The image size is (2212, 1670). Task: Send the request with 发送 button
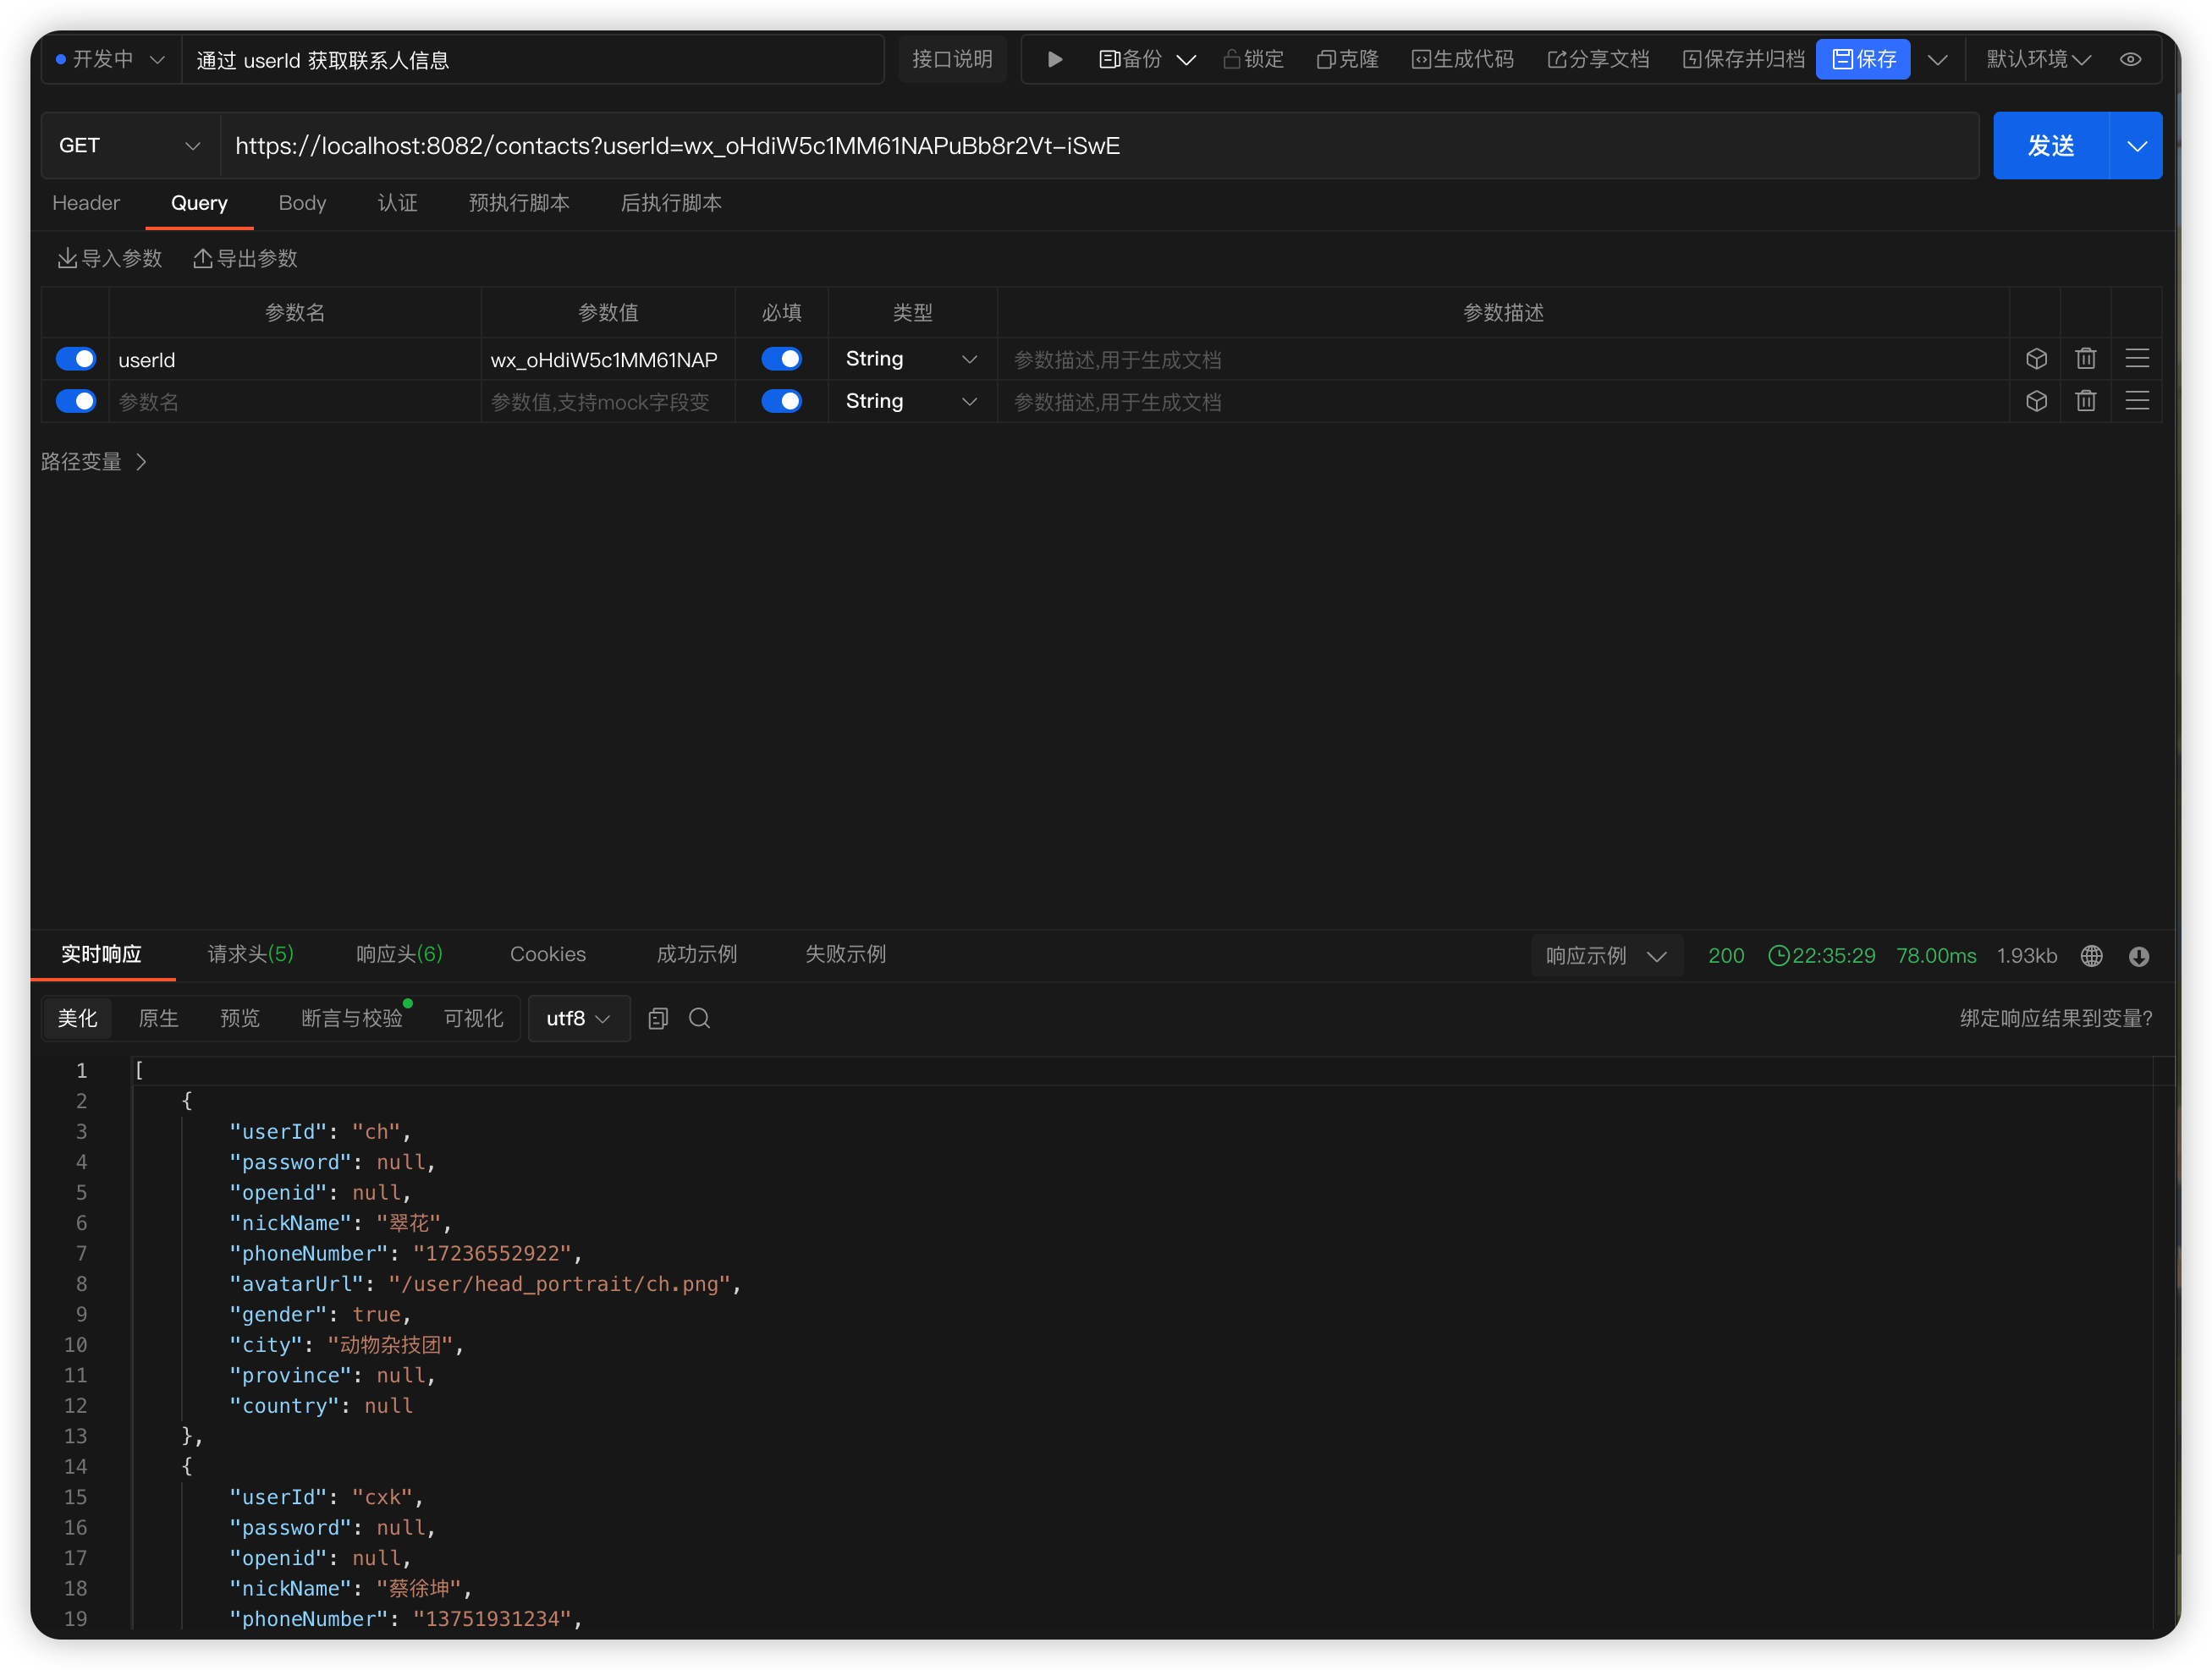click(2052, 145)
